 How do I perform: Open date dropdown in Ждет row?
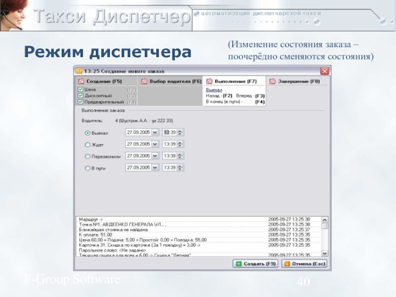point(155,144)
